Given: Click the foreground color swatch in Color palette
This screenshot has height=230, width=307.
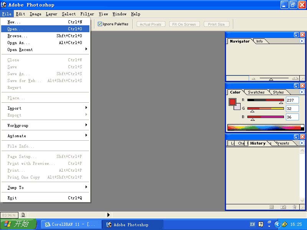Looking at the screenshot, I should click(232, 102).
